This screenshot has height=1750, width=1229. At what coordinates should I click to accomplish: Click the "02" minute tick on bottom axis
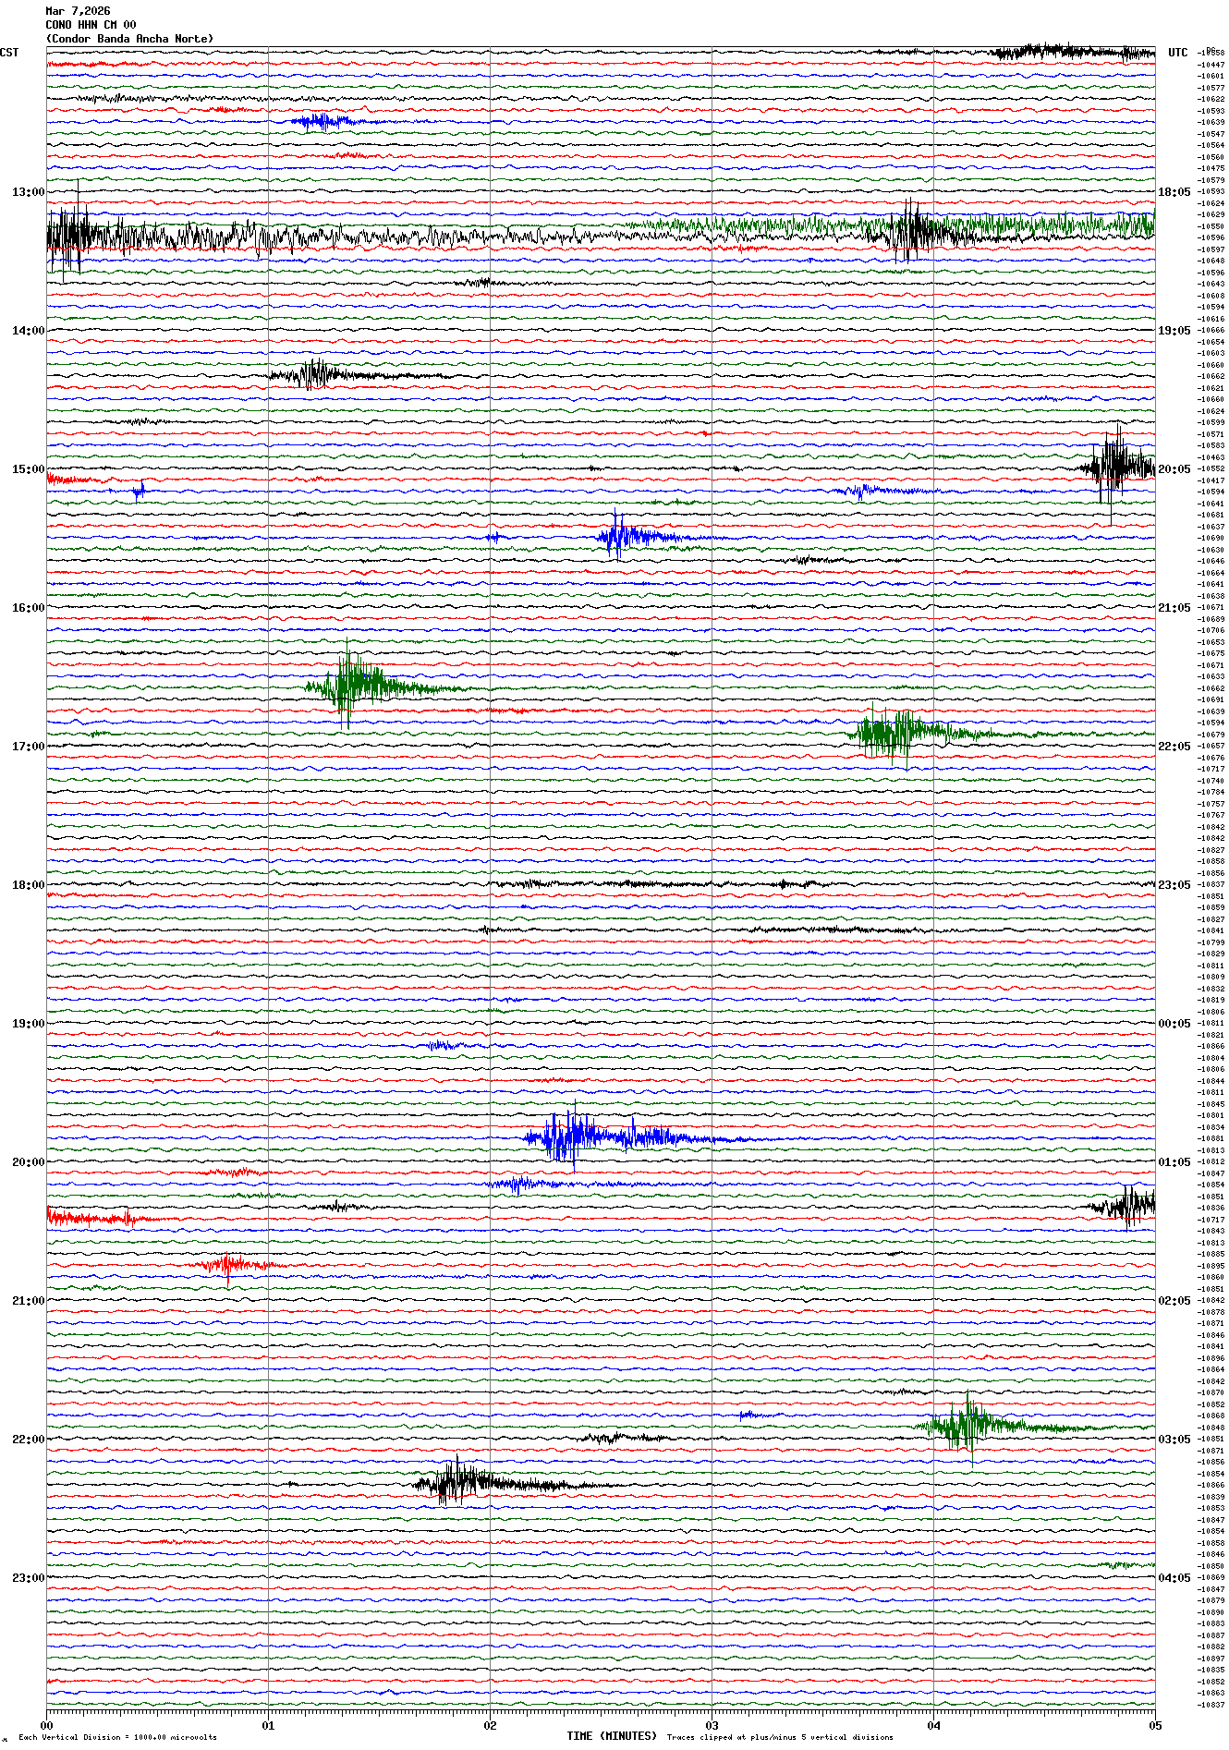pos(490,1725)
